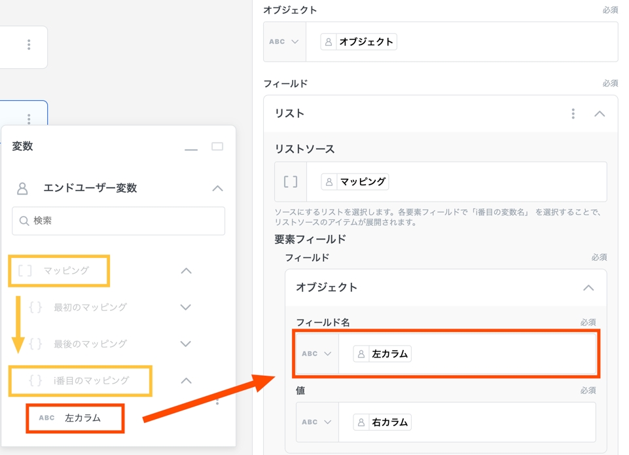Image resolution: width=629 pixels, height=455 pixels.
Task: Open ABC type dropdown for フィールド名
Action: (x=316, y=354)
